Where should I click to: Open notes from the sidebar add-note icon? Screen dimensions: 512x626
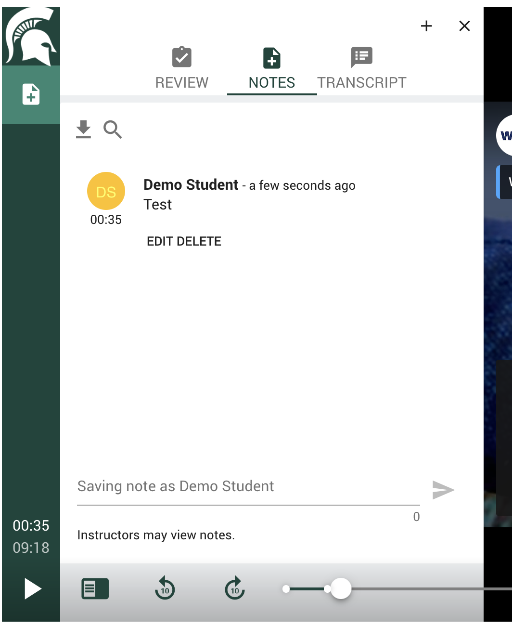[31, 94]
